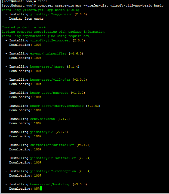
Task: Click the "Loading composer repositories" line
Action: pyautogui.click(x=53, y=32)
